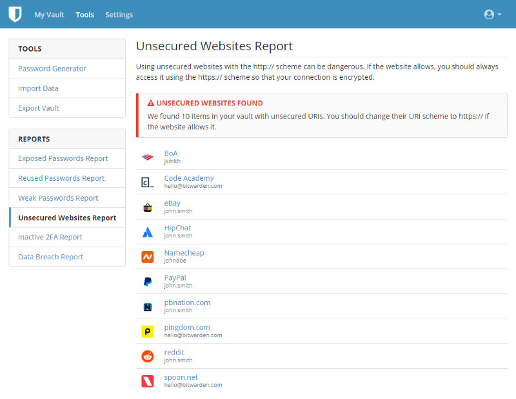Click the reddit alien icon

(x=147, y=357)
